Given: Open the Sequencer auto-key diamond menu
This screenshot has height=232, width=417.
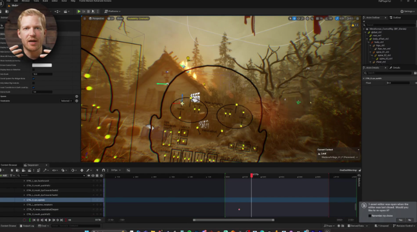Looking at the screenshot, I should click(73, 170).
